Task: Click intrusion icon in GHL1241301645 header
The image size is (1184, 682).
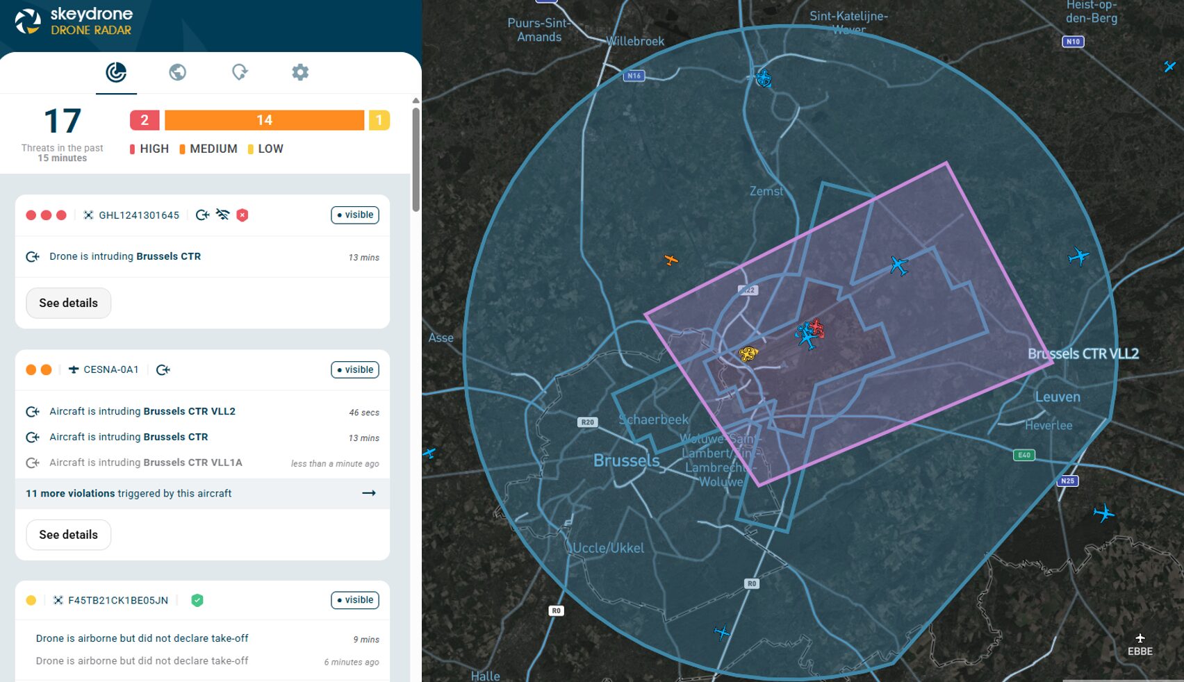Action: click(x=202, y=215)
